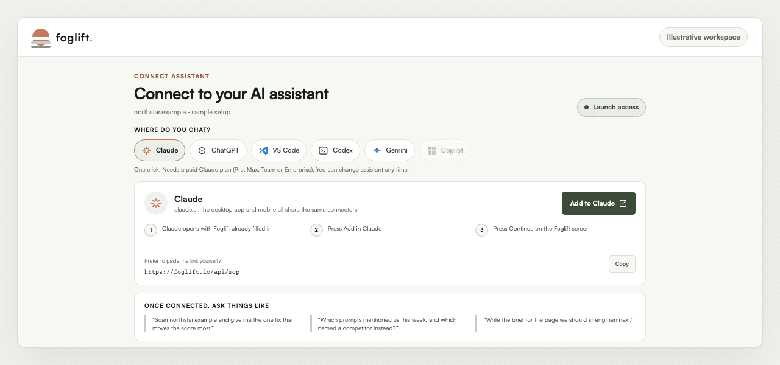This screenshot has width=780, height=365.
Task: Click the "Press Add in Claude" step text
Action: pos(355,229)
